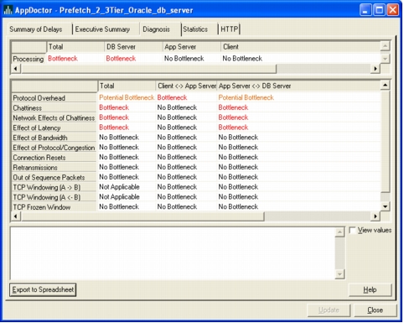404x323 pixels.
Task: Click Total column header in Processing table
Action: click(x=75, y=47)
